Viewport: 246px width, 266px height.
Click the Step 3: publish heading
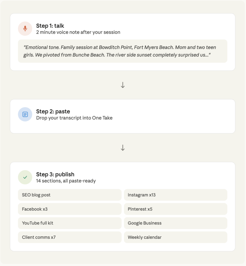tap(55, 174)
